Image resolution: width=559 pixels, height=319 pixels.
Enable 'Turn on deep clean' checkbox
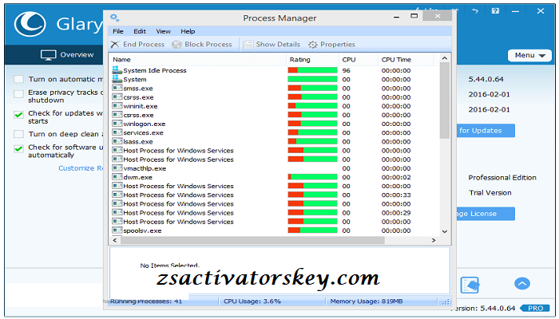(18, 134)
